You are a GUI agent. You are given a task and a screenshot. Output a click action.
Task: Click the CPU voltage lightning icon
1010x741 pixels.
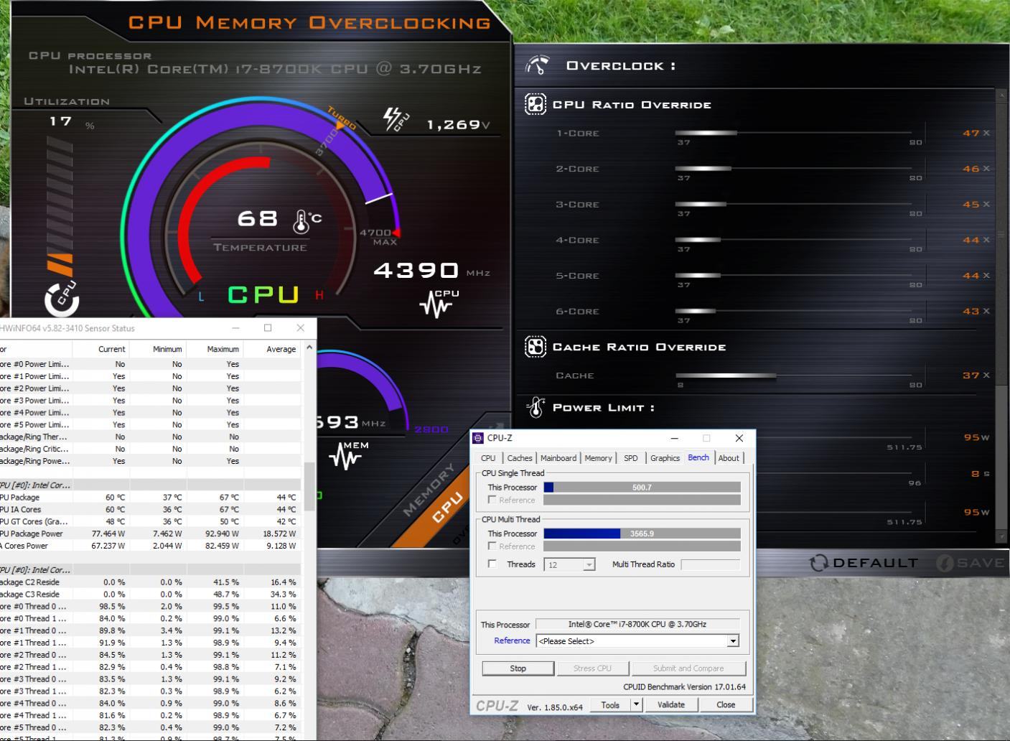coord(396,120)
